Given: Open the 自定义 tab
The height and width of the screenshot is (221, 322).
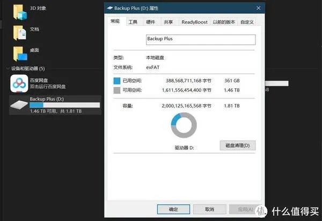Looking at the screenshot, I should pos(247,22).
